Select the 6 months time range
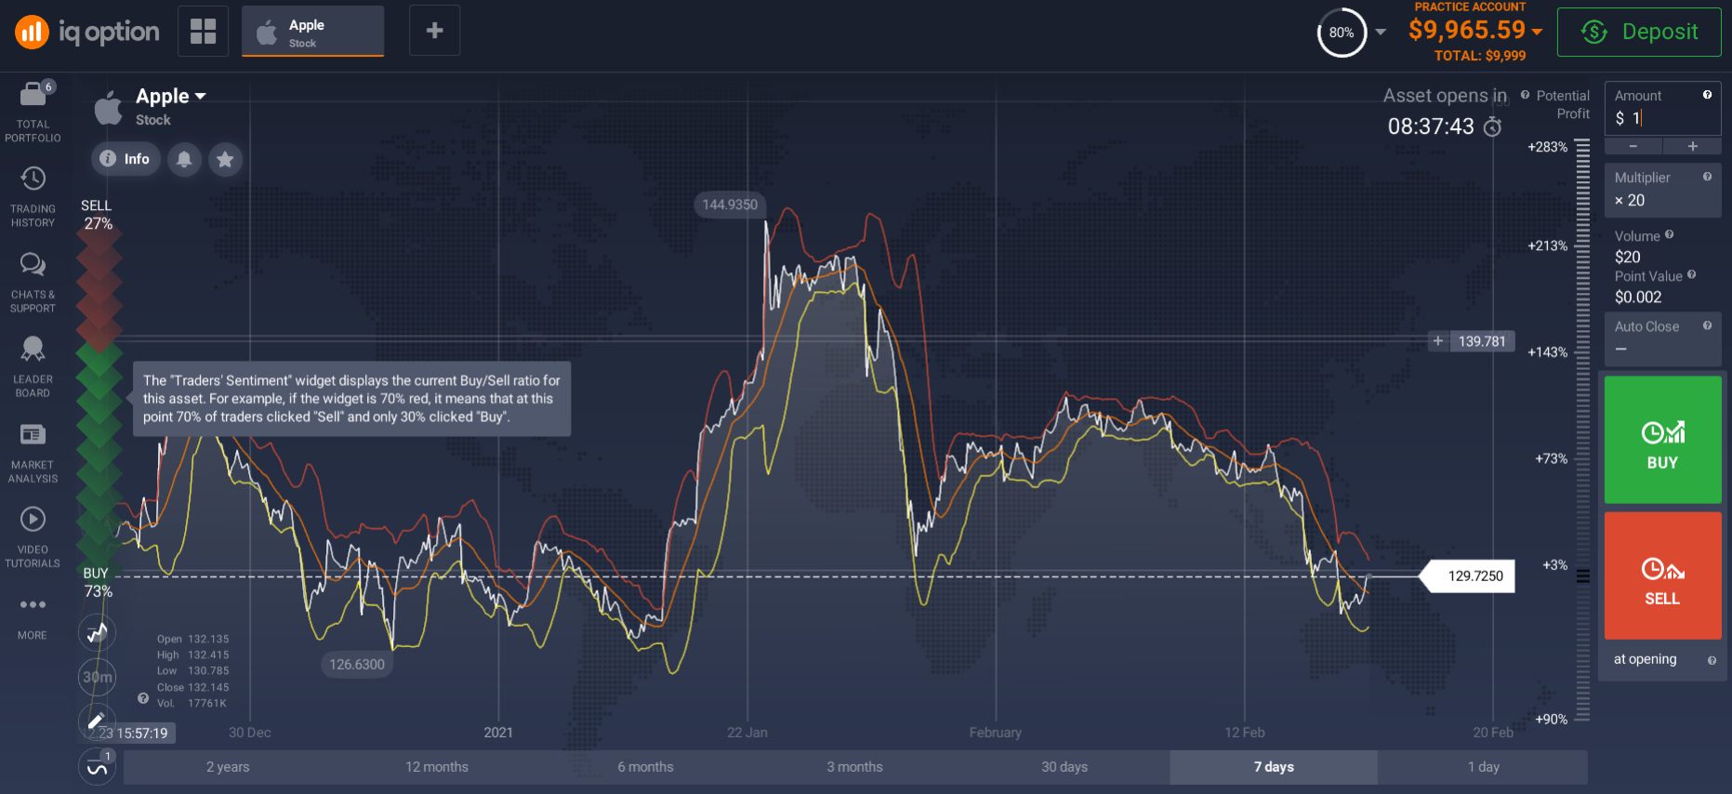Viewport: 1732px width, 794px height. (x=646, y=767)
